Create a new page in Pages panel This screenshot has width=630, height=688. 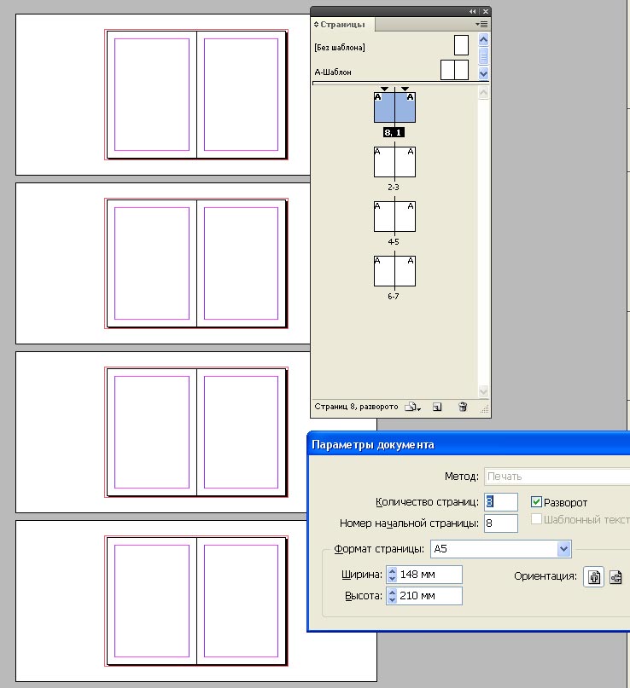[437, 407]
